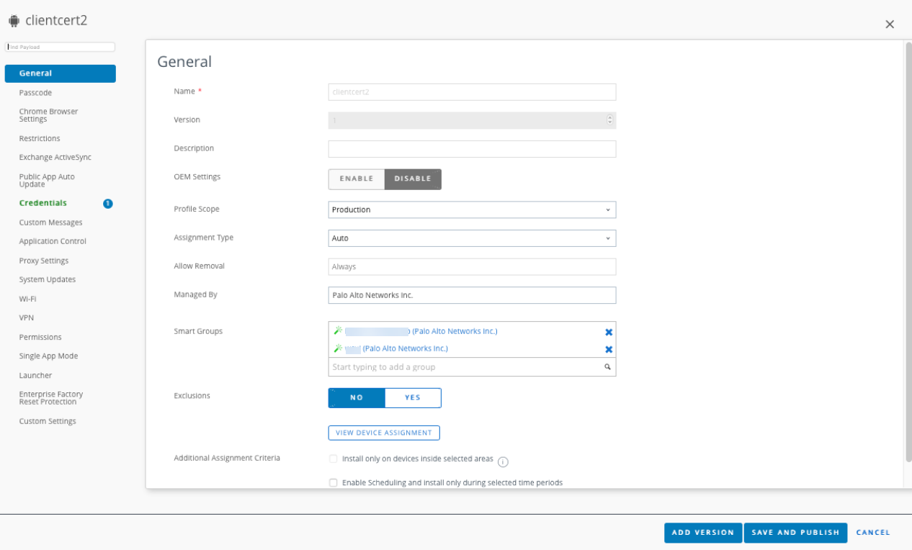
Task: Click the Version number stepper arrows
Action: pos(610,120)
